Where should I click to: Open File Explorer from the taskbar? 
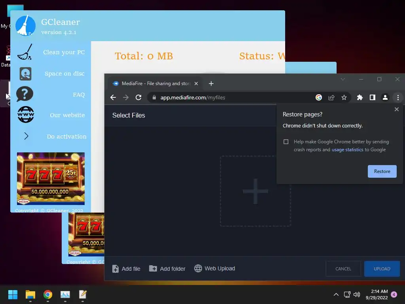(30, 294)
